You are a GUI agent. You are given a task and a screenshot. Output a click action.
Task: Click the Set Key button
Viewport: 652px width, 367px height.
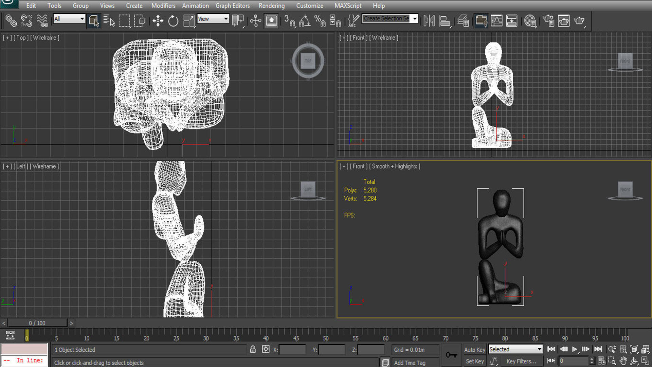pyautogui.click(x=474, y=361)
